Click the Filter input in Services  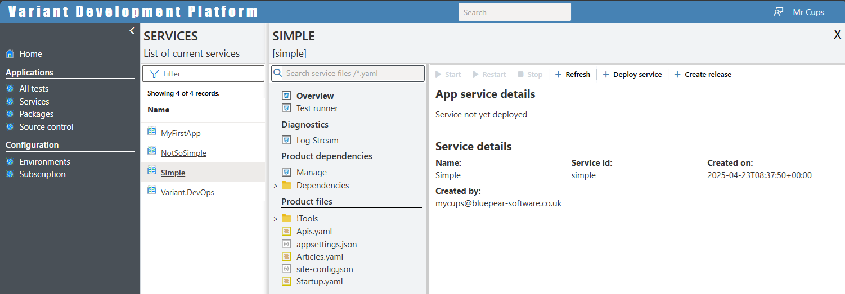click(x=203, y=74)
